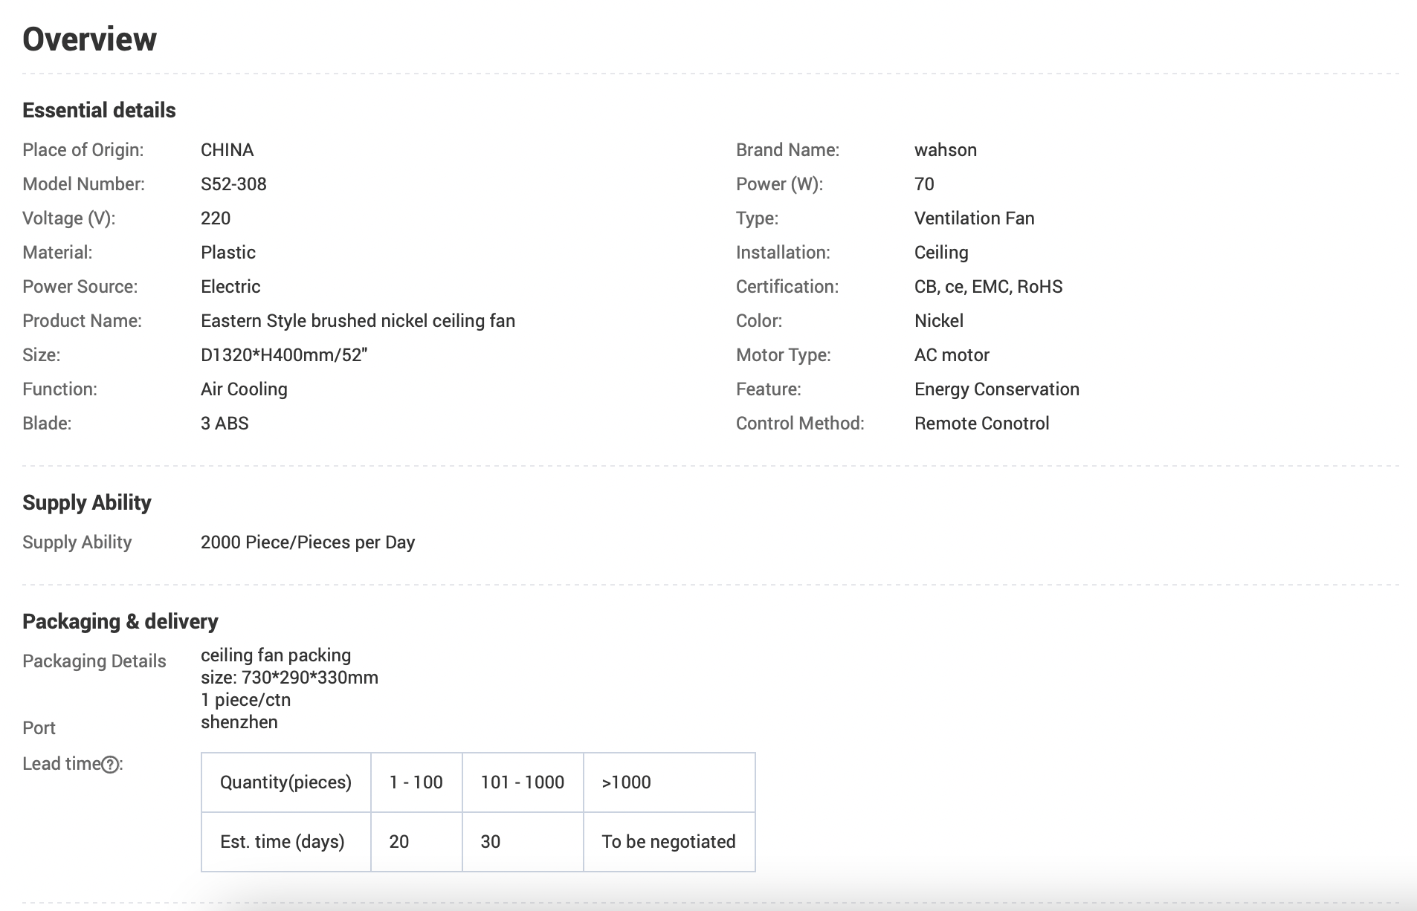Click the shenzhen port value

click(x=239, y=722)
